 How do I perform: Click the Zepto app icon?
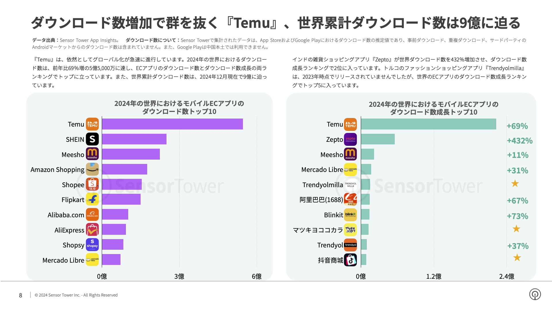point(350,139)
